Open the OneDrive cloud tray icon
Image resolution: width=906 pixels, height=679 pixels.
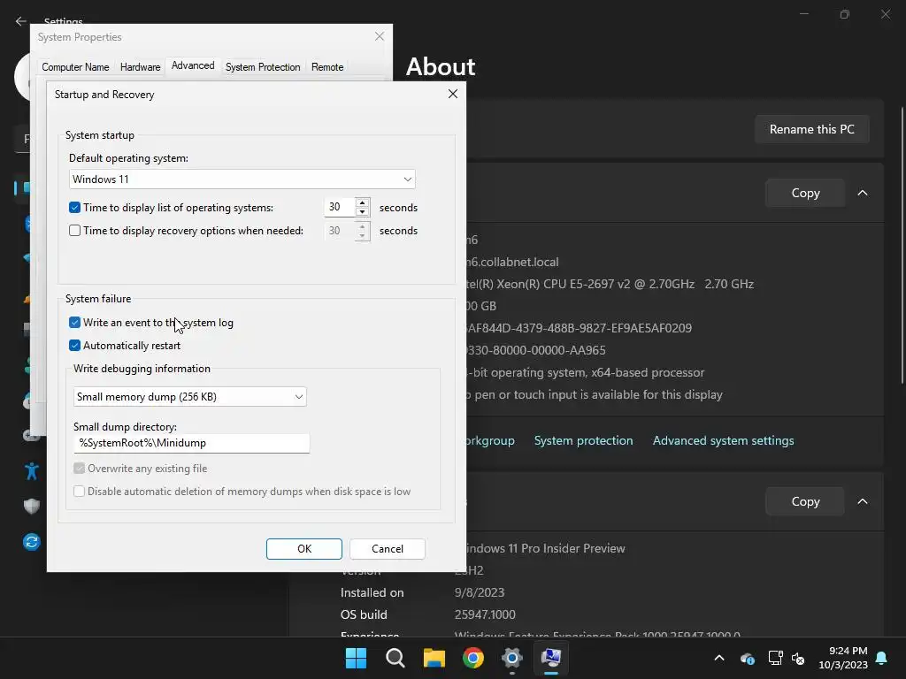click(x=747, y=658)
